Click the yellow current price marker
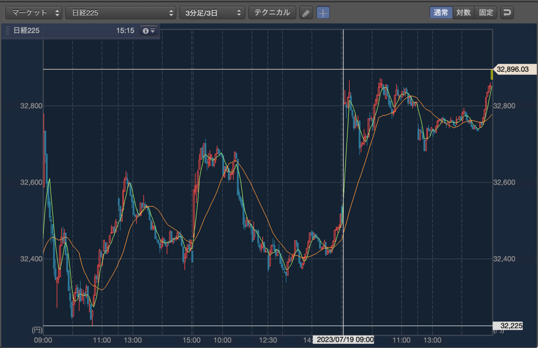 pos(492,74)
